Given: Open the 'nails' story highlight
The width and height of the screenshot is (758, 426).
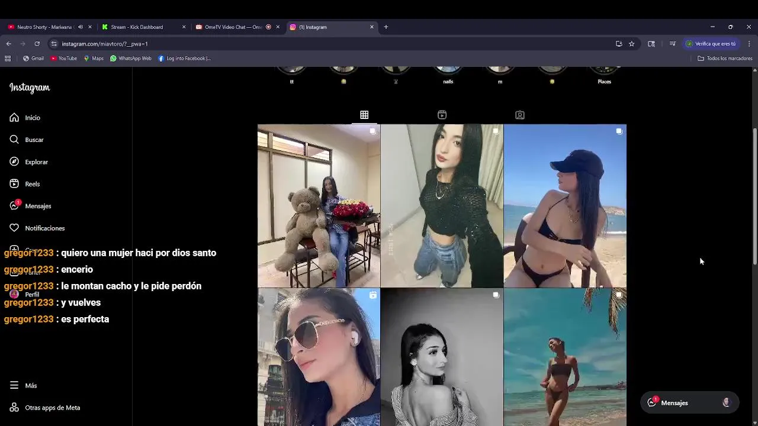Looking at the screenshot, I should coord(448,75).
